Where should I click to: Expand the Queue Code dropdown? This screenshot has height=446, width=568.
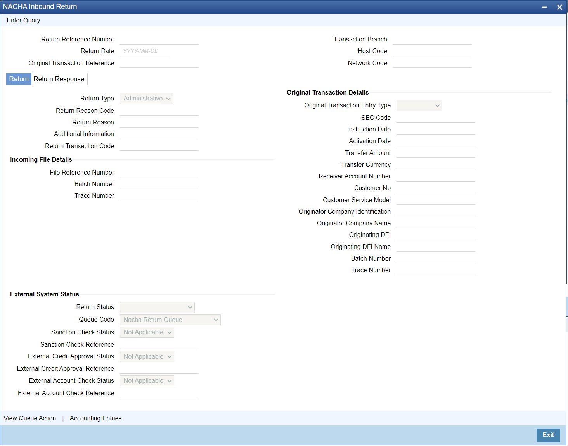(x=170, y=320)
